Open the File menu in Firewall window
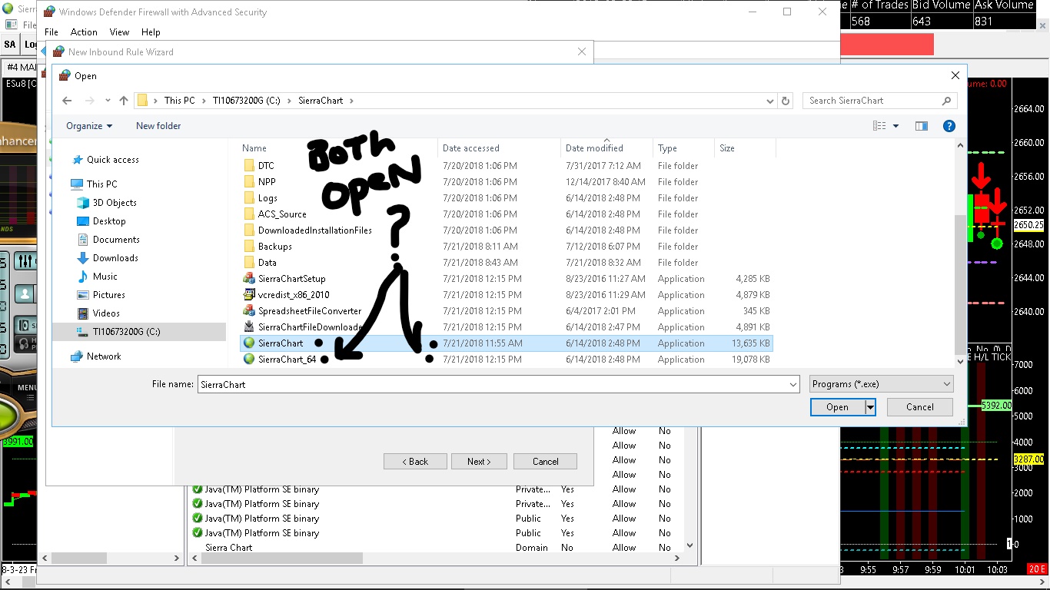The width and height of the screenshot is (1050, 590). (52, 32)
